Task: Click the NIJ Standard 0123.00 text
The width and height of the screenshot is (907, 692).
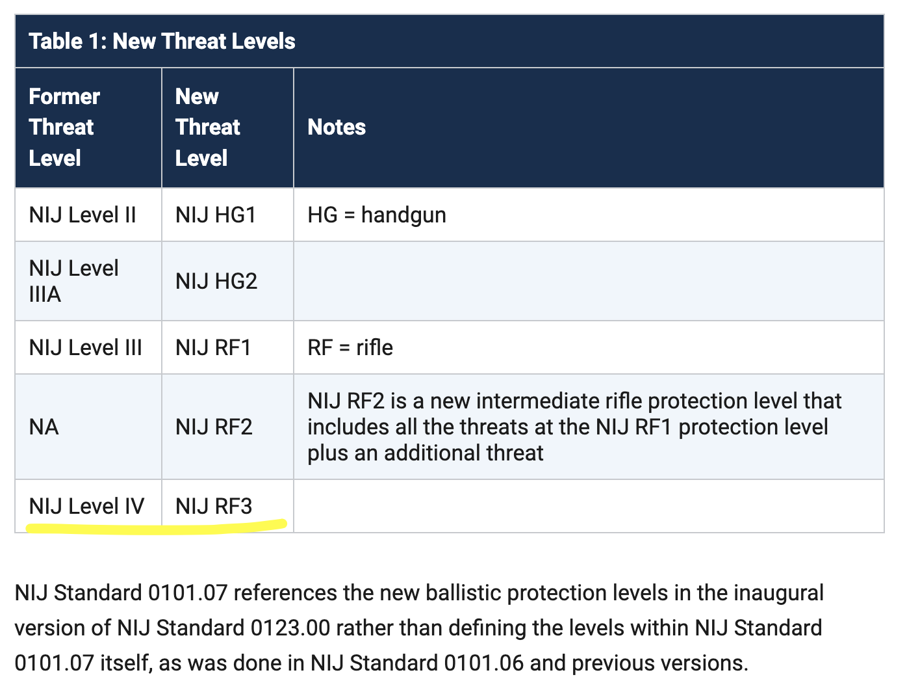Action: coord(224,628)
